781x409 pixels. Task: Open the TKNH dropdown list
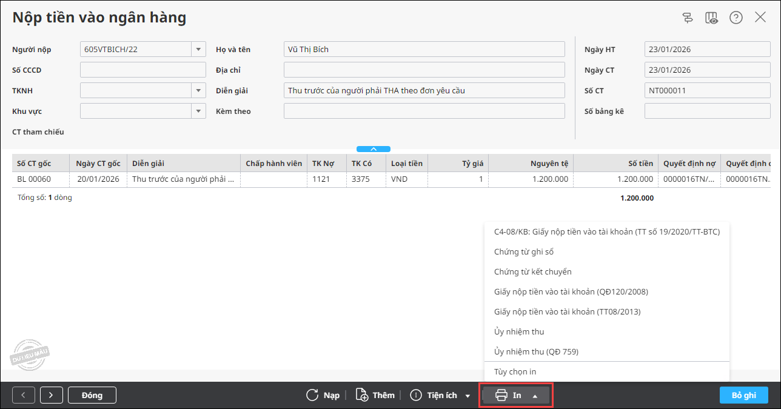click(x=199, y=91)
